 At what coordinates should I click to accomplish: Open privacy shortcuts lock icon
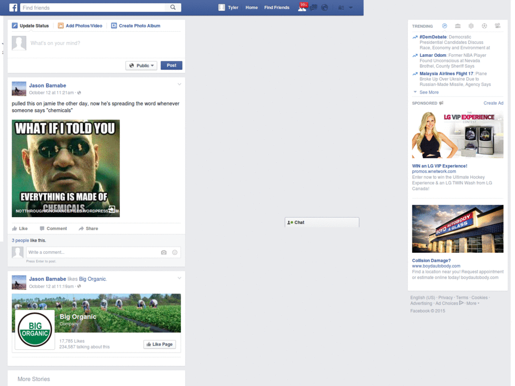(341, 8)
